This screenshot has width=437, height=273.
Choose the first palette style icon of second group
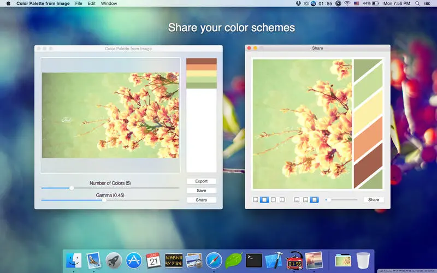click(x=297, y=199)
